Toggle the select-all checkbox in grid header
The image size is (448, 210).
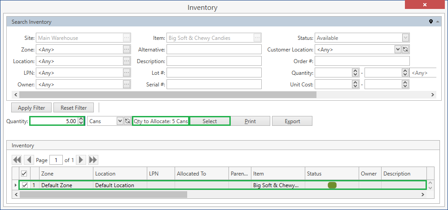(x=25, y=174)
